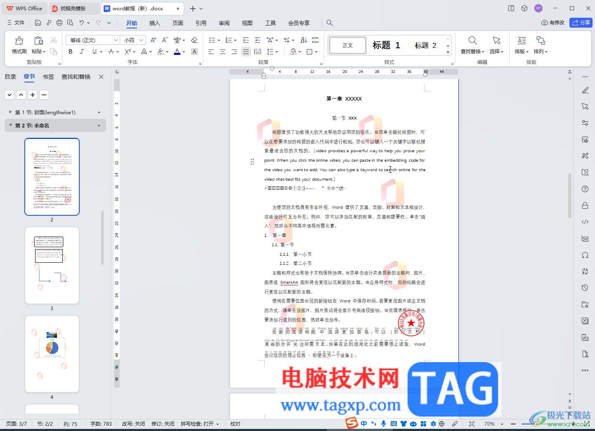Click the show/hide marks icon beside Sort
The image size is (595, 431).
tap(315, 40)
